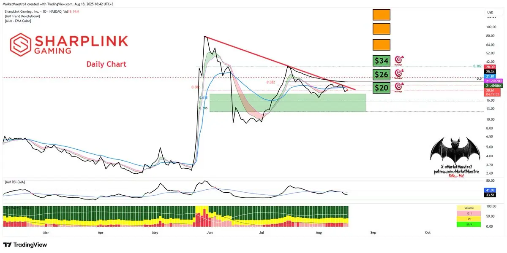Click the TradingView logo at the bottom
The width and height of the screenshot is (507, 253).
click(25, 245)
